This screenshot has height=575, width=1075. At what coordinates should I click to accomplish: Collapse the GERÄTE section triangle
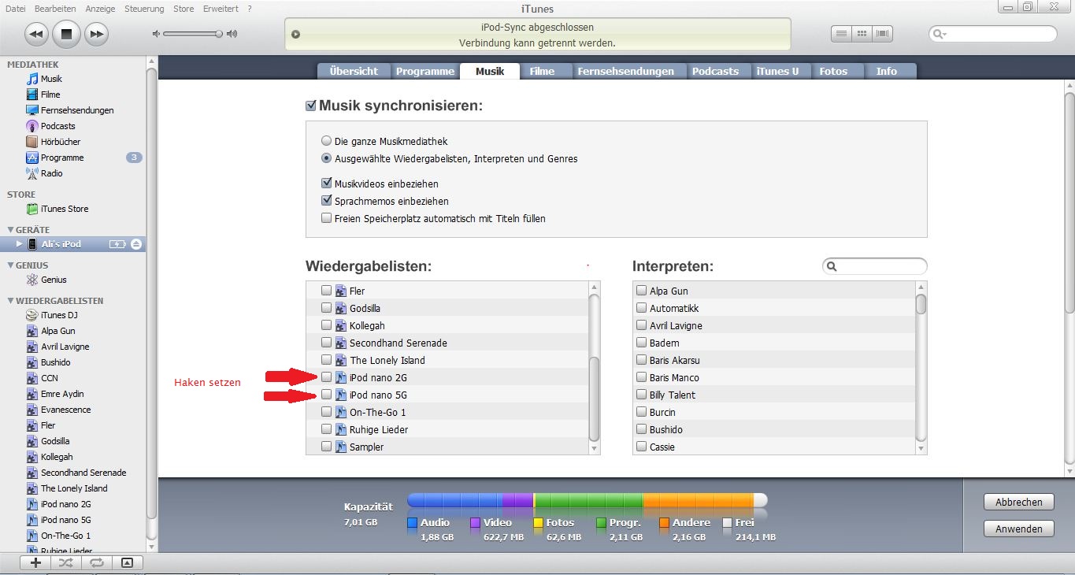9,230
